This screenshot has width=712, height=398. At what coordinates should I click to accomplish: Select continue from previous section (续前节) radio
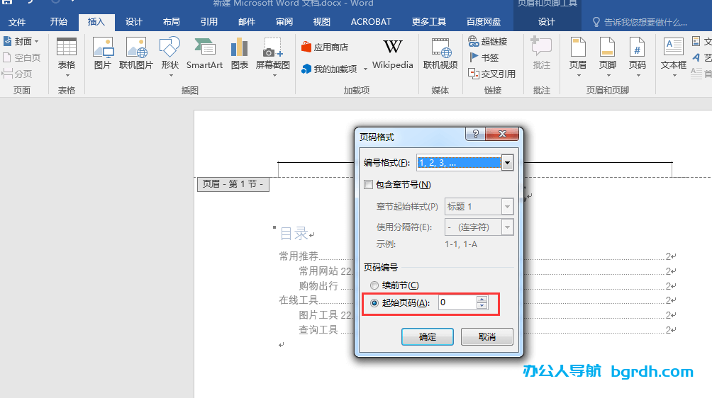[374, 285]
